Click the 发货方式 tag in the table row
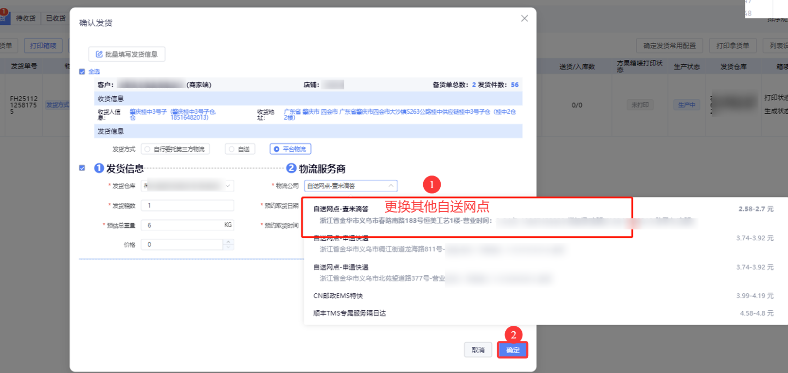Screen dimensions: 788x373 click(57, 105)
